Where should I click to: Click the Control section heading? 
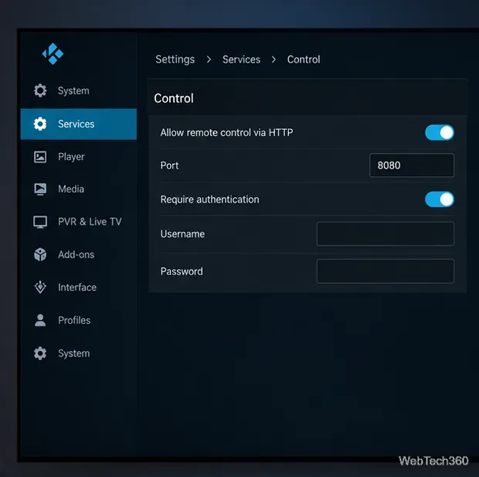pos(174,98)
